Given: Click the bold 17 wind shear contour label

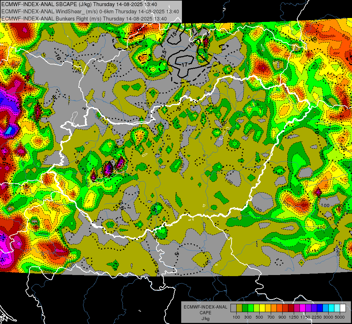Looking at the screenshot, I should click(x=184, y=65).
